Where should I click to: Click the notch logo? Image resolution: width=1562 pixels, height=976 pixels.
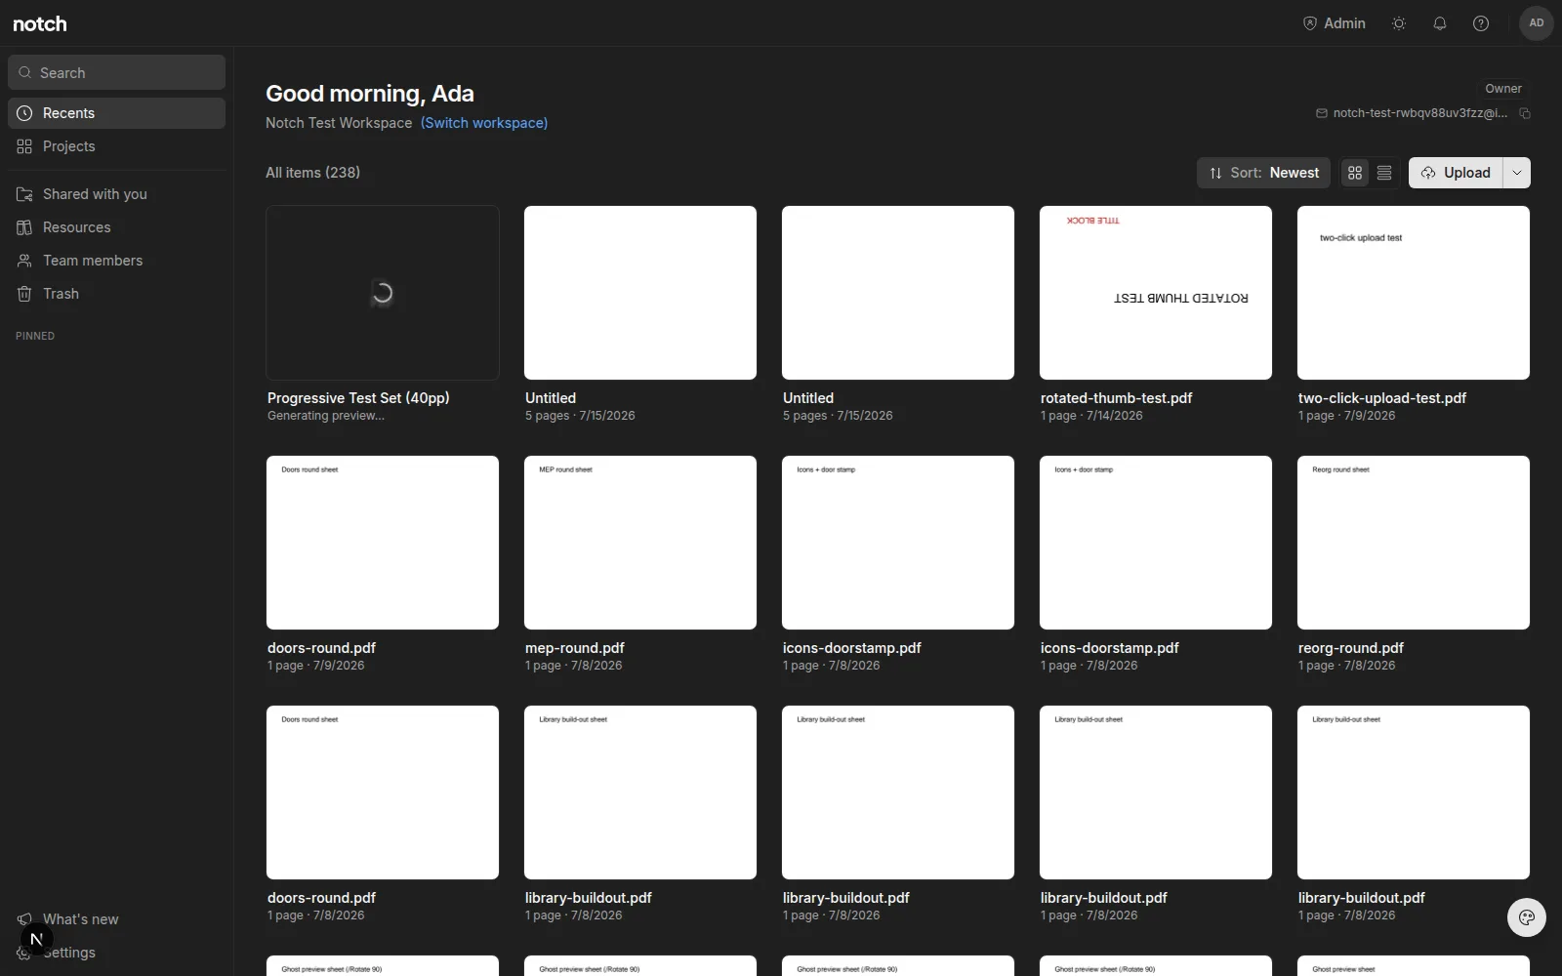coord(40,23)
